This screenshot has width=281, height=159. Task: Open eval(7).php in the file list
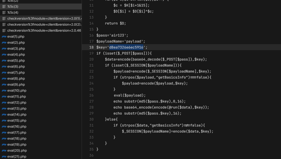pyautogui.click(x=41, y=73)
